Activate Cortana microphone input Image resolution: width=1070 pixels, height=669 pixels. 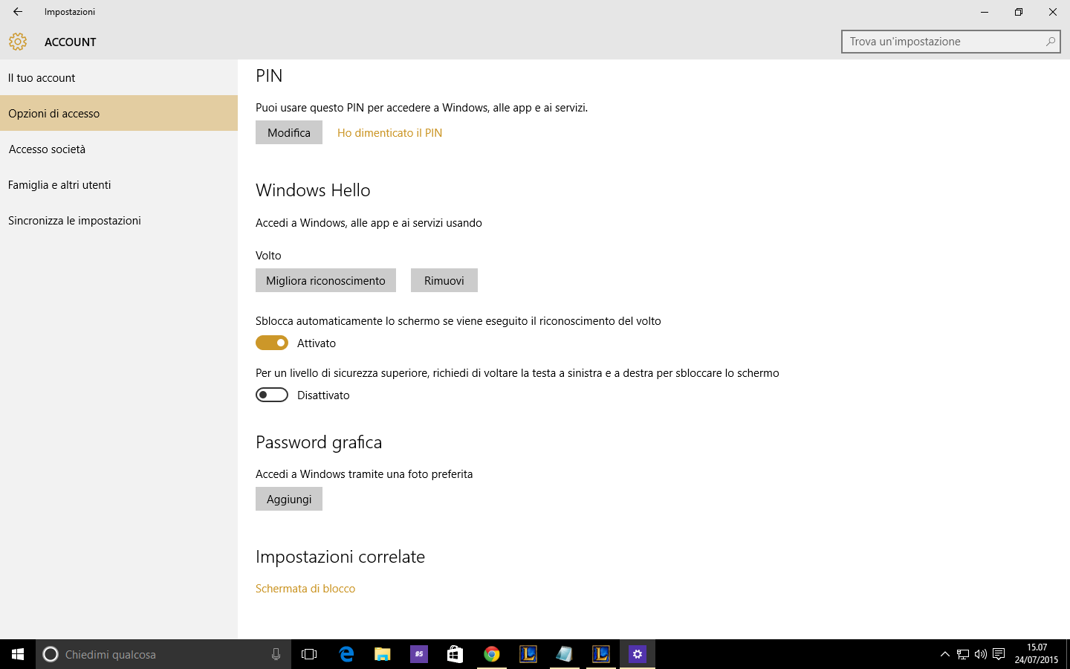[276, 654]
